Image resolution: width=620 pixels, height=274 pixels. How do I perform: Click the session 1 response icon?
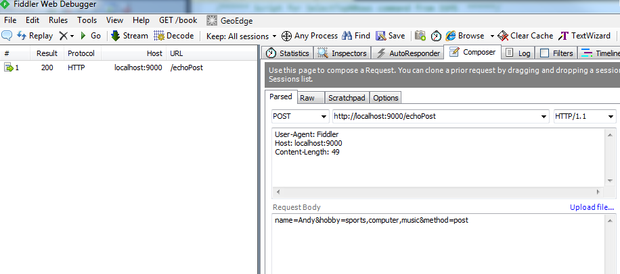pyautogui.click(x=8, y=67)
